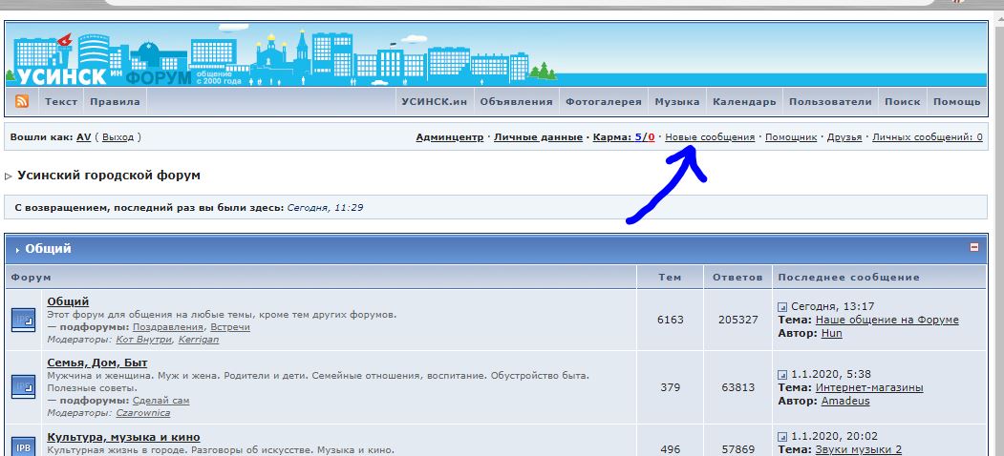Open the Семья, Дом, Быт forum title
Image resolution: width=1004 pixels, height=456 pixels.
point(97,363)
